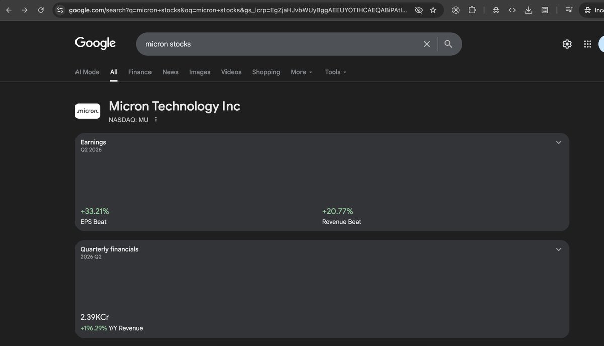Click the +33.21% EPS value
Image resolution: width=604 pixels, height=346 pixels.
point(95,211)
